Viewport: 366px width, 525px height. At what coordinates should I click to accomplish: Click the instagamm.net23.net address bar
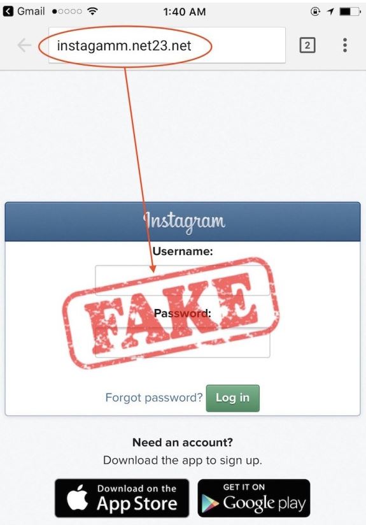[x=167, y=45]
